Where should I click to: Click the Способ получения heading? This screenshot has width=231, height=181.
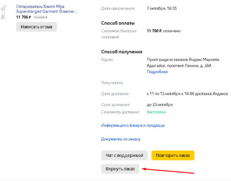pyautogui.click(x=122, y=52)
